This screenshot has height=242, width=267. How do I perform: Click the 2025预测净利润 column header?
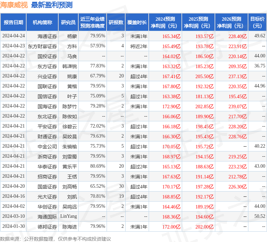198,22
